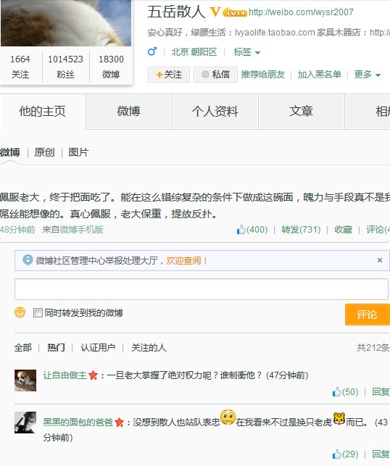Click 加入黑名单 link

pos(320,75)
